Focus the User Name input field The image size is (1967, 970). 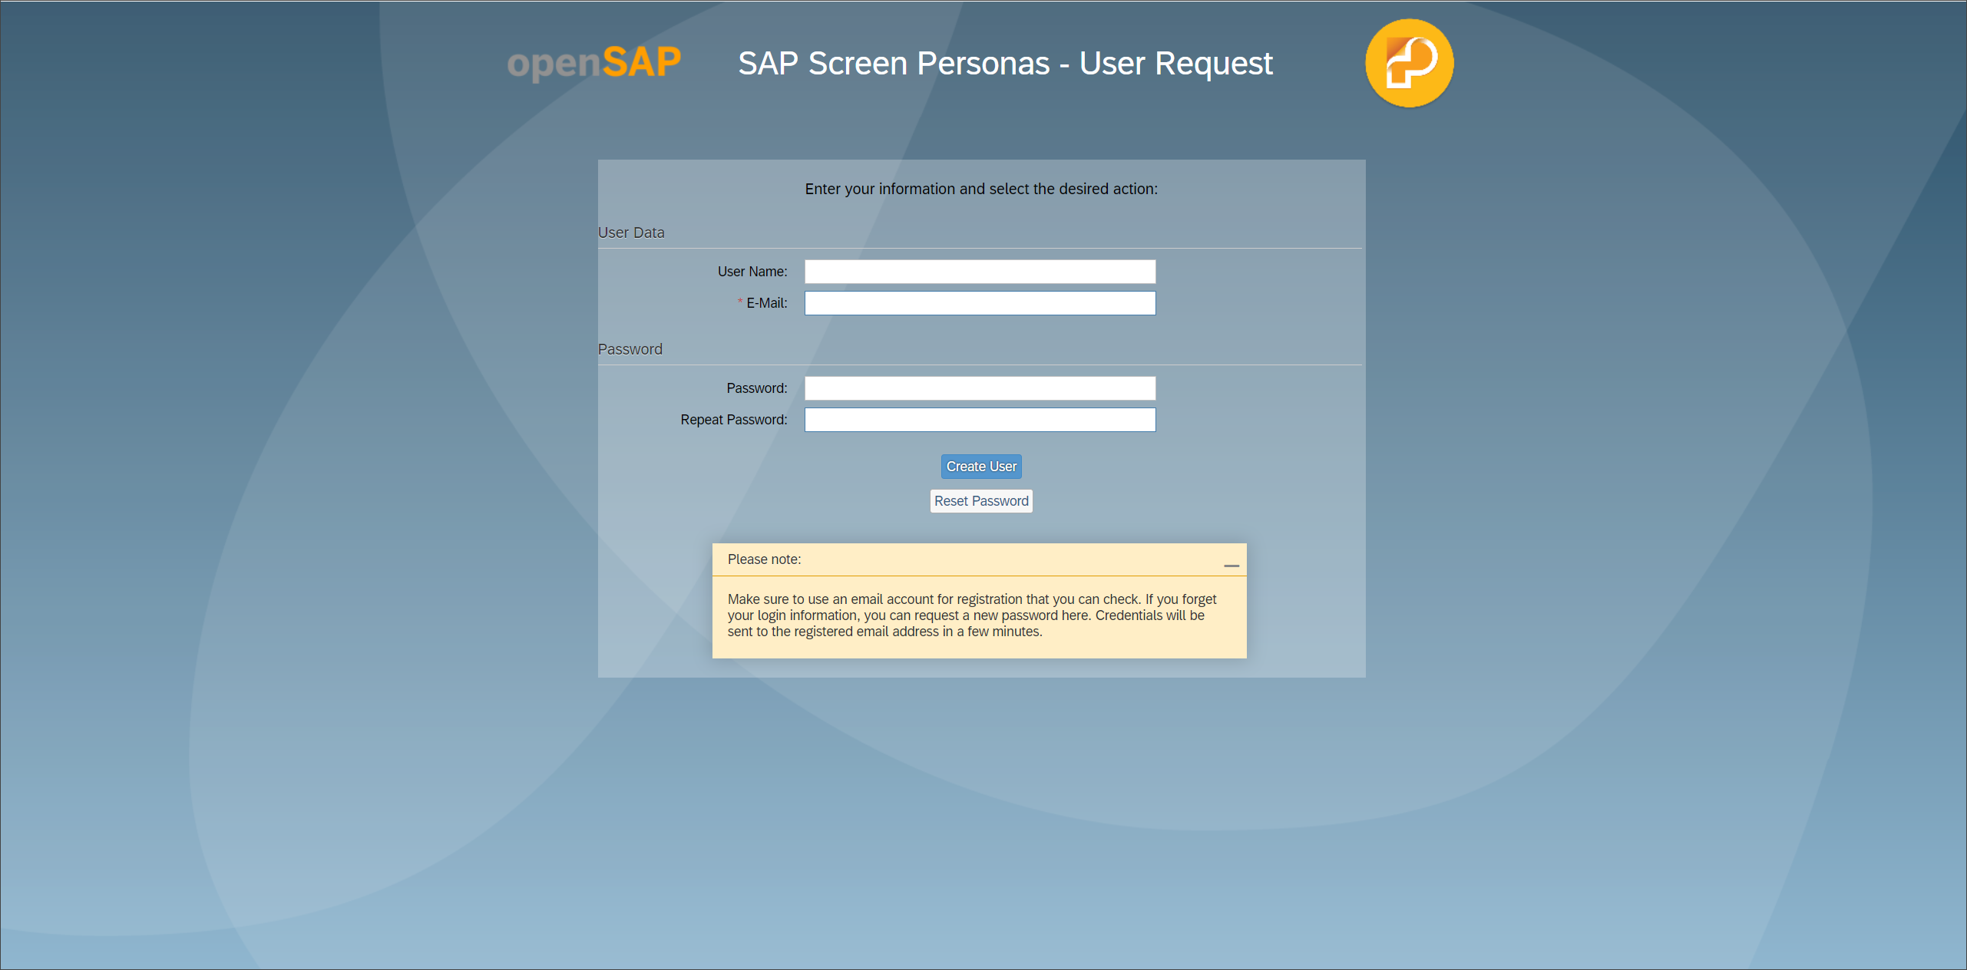click(x=980, y=272)
